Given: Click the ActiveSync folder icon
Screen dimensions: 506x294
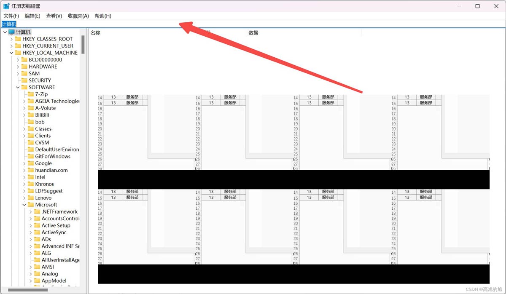Looking at the screenshot, I should 37,233.
